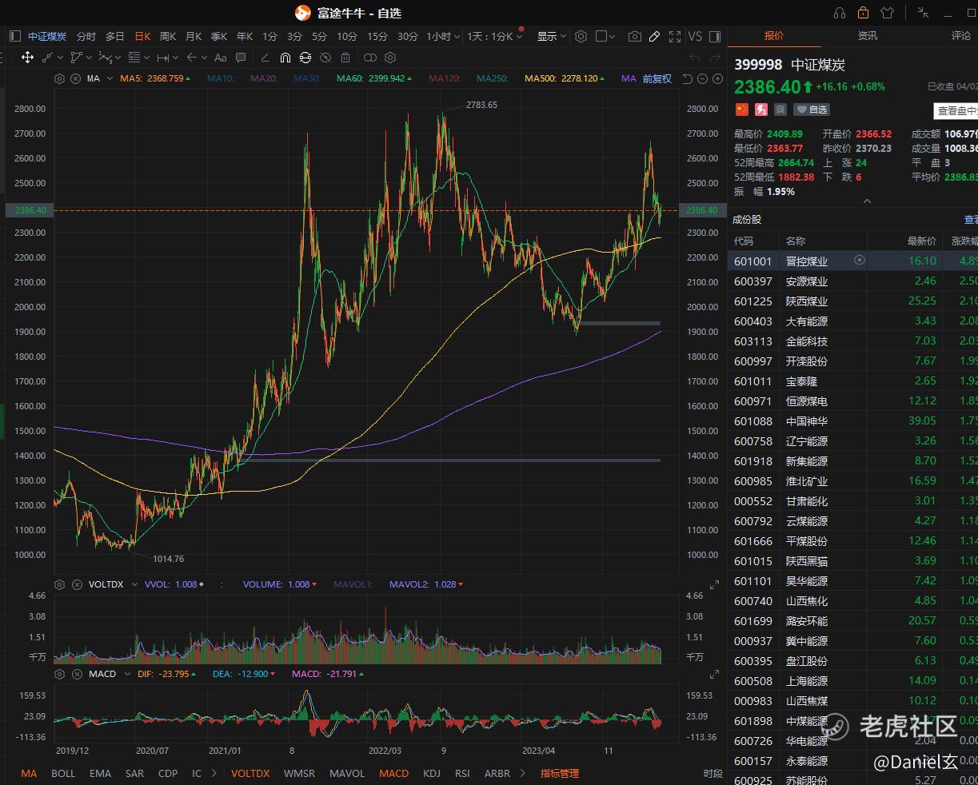The height and width of the screenshot is (785, 978).
Task: Delete drawings with the trash icon
Action: [345, 58]
